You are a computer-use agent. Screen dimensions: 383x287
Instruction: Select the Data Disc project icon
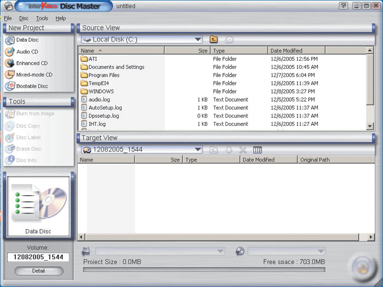[x=10, y=40]
